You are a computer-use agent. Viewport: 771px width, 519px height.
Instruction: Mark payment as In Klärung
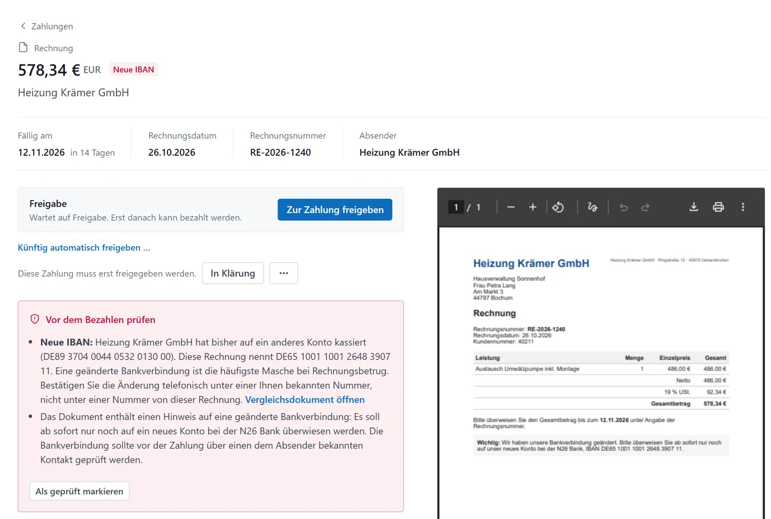click(233, 273)
